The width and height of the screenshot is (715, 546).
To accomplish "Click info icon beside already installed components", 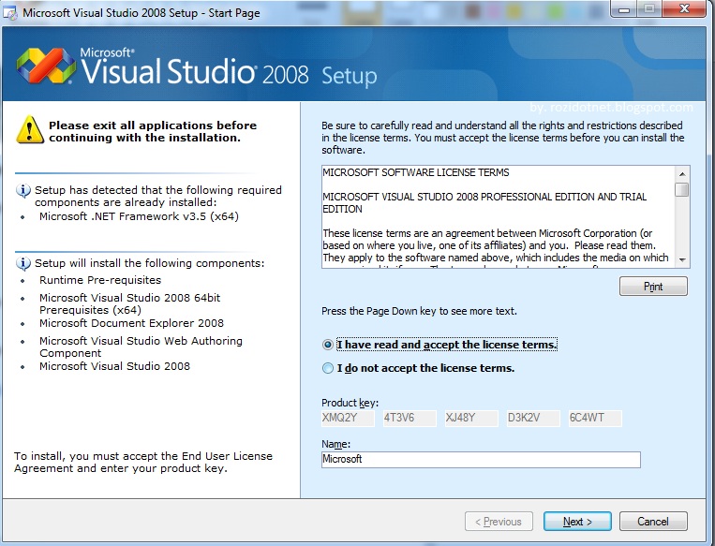I will [x=23, y=190].
